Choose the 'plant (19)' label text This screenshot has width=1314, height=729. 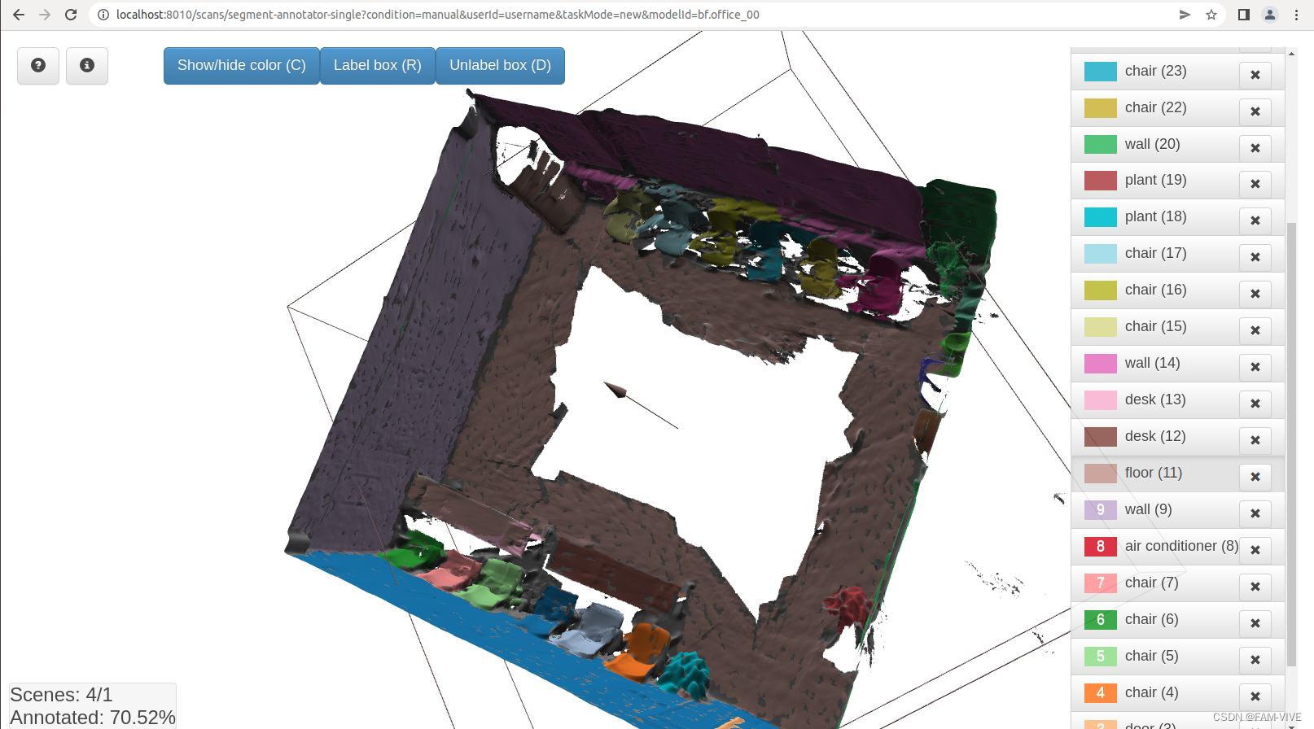pos(1155,180)
